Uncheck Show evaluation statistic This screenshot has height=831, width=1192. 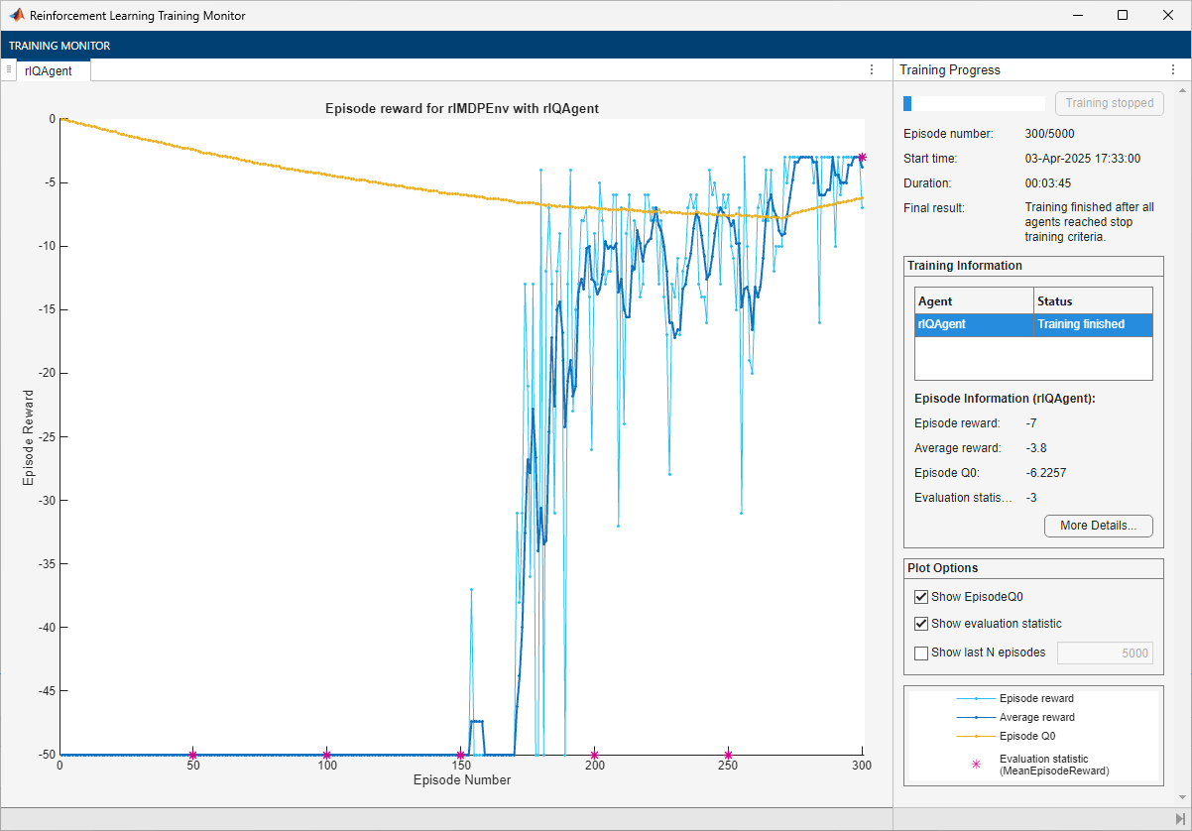921,624
